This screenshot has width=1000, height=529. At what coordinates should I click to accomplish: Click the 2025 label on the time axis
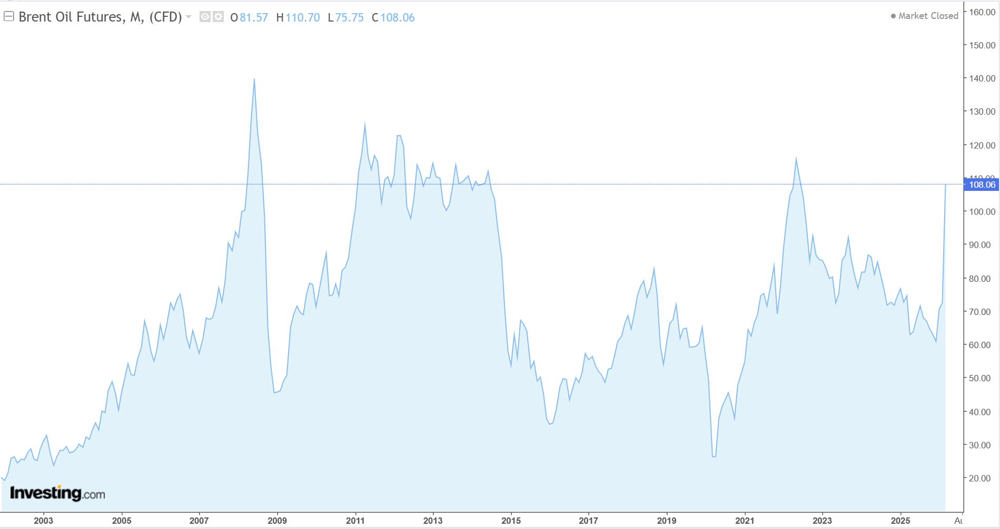coord(900,521)
